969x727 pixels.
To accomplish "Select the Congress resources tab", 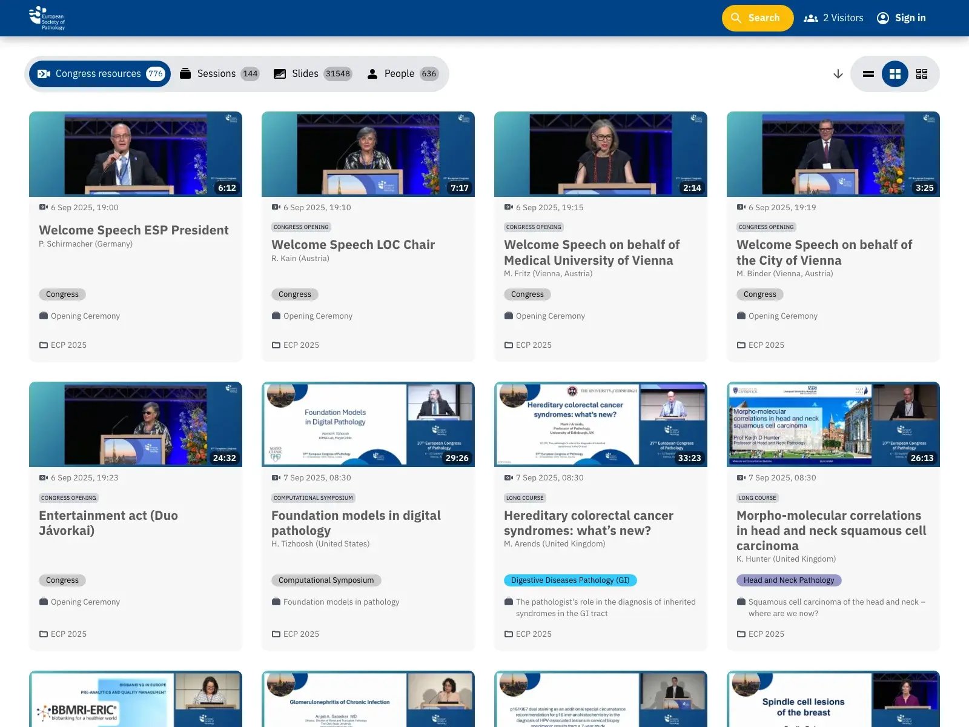I will 100,74.
